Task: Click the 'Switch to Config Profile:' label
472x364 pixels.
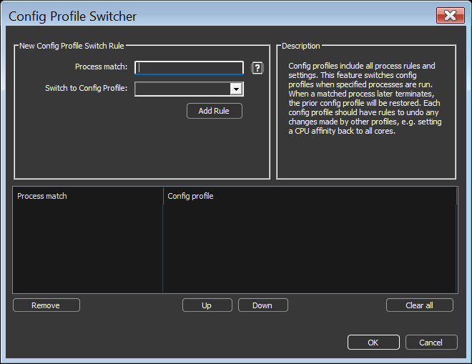Action: [x=86, y=88]
